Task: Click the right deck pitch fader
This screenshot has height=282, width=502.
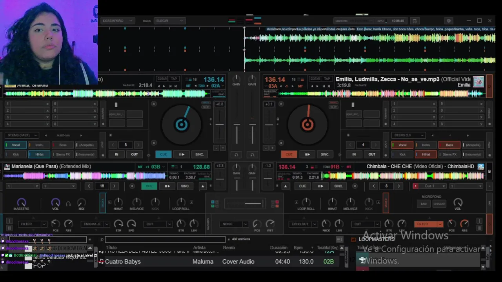Action: point(269,125)
